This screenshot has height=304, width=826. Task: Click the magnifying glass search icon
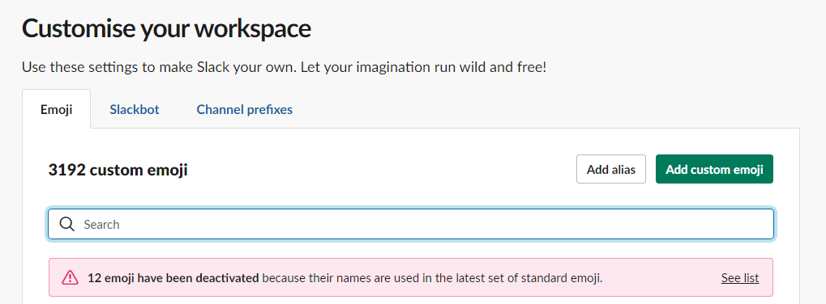point(67,224)
